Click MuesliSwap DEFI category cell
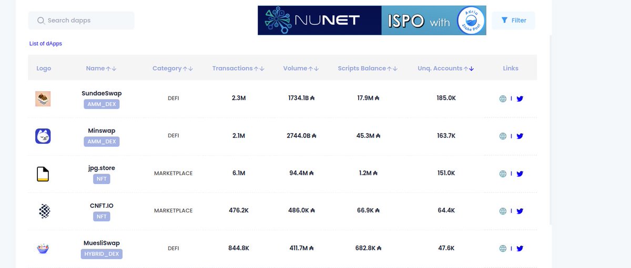The image size is (631, 268). pos(173,249)
